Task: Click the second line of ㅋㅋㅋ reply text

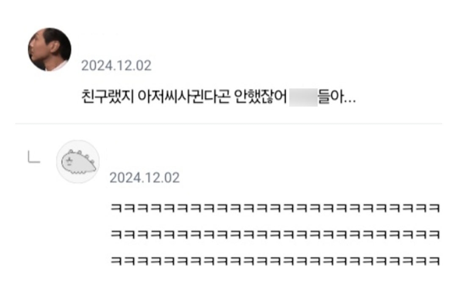Action: coord(275,234)
